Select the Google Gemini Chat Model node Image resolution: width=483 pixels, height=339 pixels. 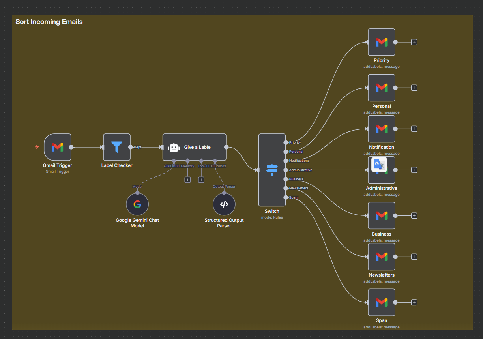137,204
